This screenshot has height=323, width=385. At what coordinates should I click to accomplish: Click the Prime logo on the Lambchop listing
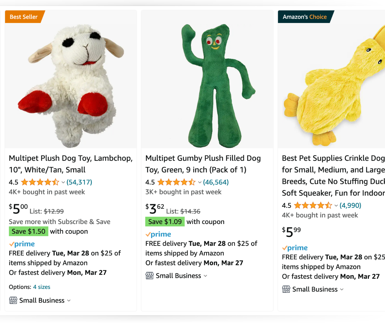pos(21,244)
